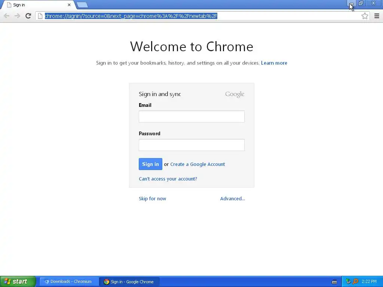383x287 pixels.
Task: Click the browser back arrow
Action: click(x=7, y=16)
